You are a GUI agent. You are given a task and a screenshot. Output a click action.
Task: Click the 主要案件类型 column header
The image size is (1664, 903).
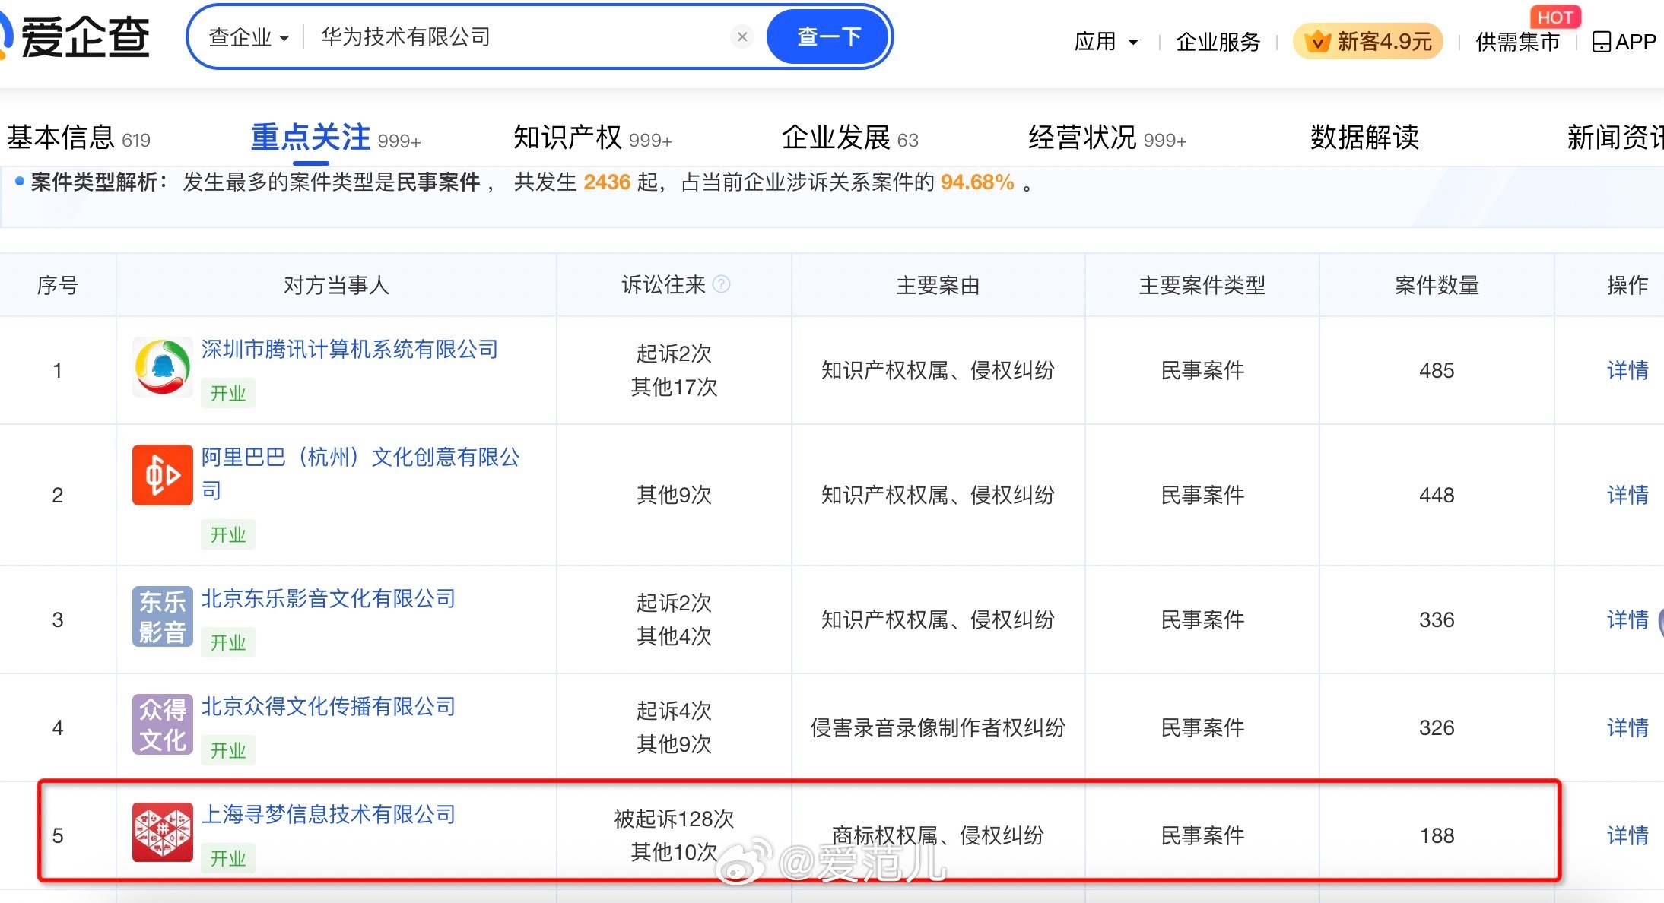click(1202, 285)
